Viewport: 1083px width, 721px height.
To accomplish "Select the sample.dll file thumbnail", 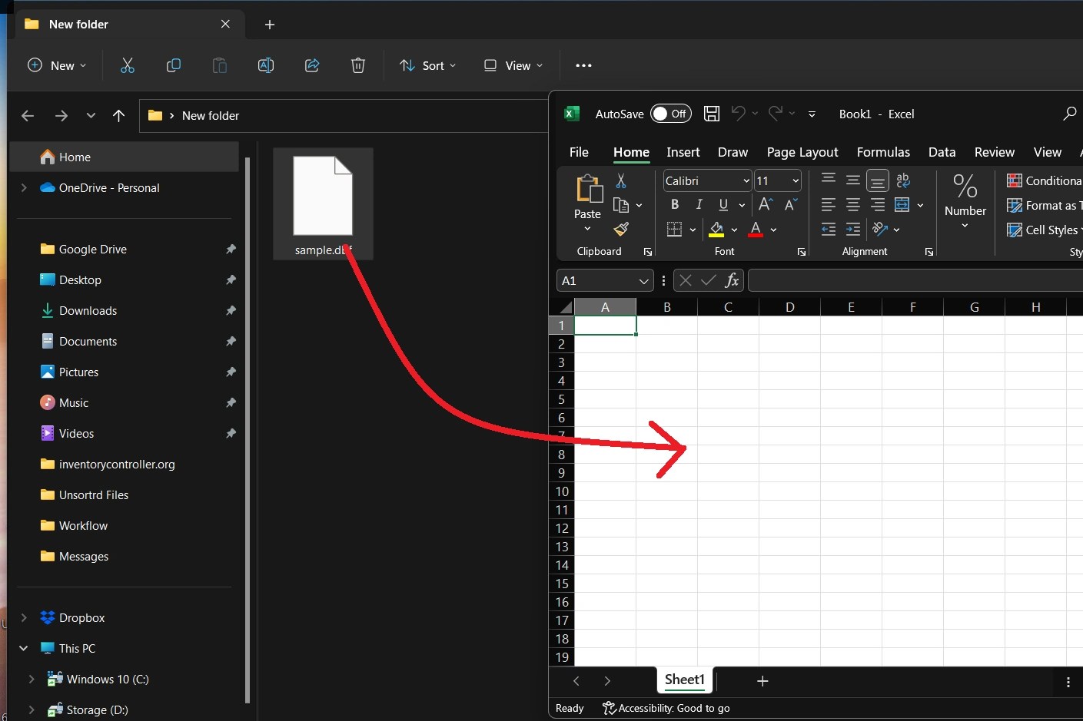I will [x=323, y=196].
